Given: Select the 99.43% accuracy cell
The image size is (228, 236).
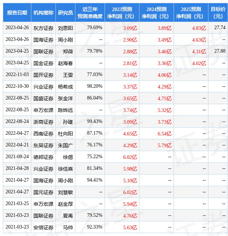Looking at the screenshot, I should (95, 122).
